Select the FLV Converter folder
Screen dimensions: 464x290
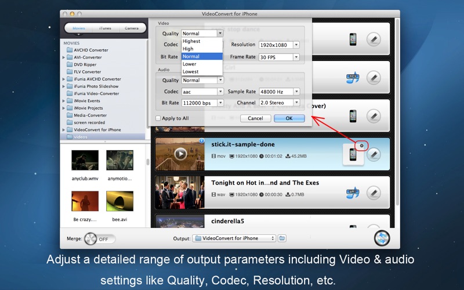click(x=84, y=71)
